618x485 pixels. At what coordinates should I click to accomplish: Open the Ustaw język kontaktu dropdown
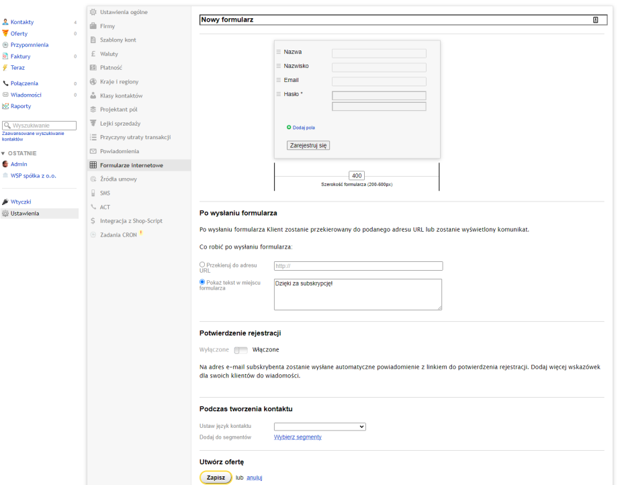pyautogui.click(x=320, y=427)
